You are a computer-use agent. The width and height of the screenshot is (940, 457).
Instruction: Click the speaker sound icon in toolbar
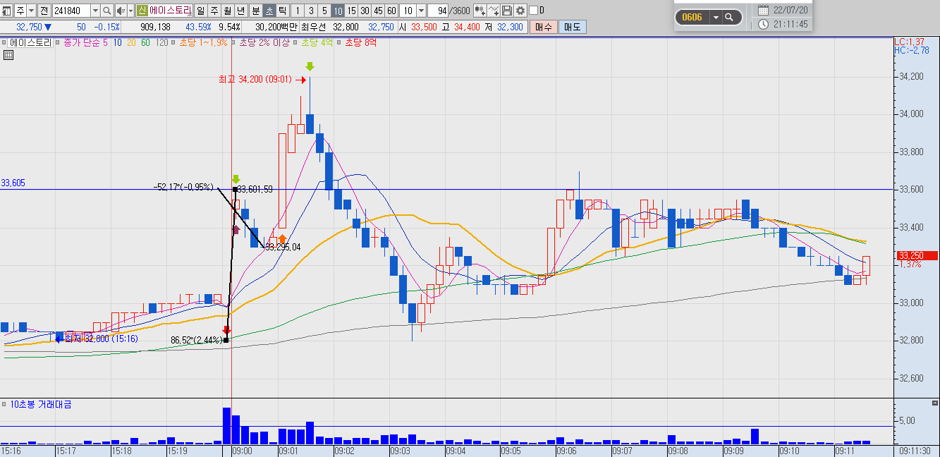coord(121,11)
